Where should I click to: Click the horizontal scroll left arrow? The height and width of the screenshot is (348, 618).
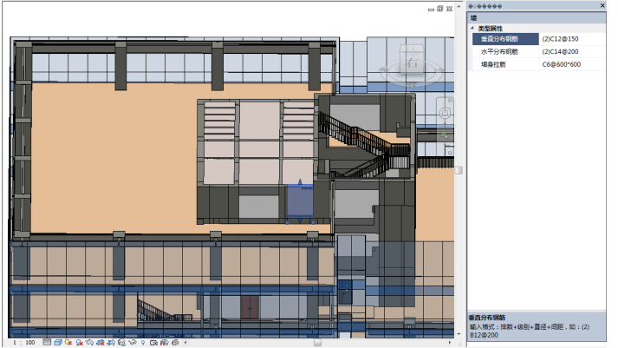click(185, 343)
